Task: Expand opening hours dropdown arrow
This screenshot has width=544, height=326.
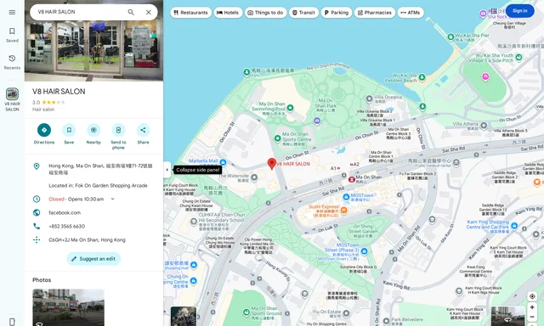Action: 112,199
